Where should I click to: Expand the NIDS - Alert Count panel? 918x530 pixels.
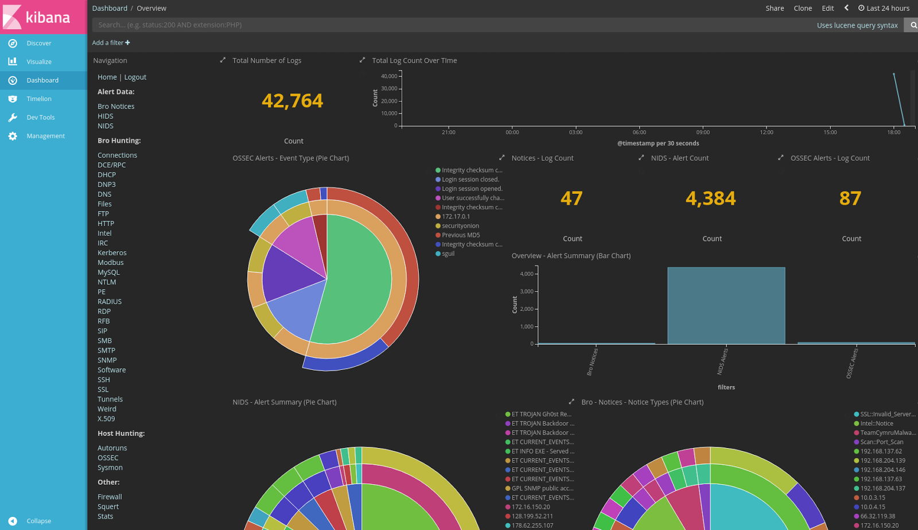pos(641,158)
